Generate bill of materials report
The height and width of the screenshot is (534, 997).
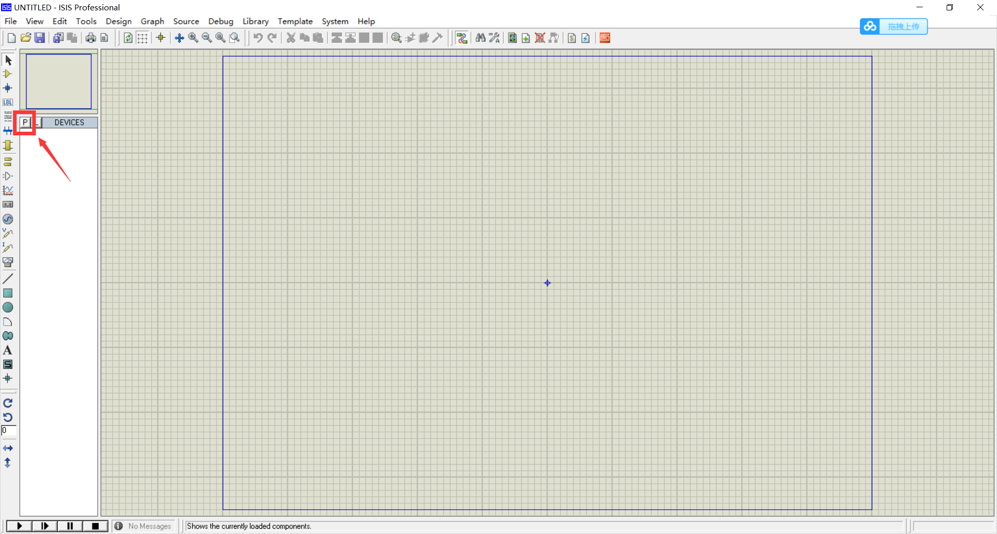(572, 38)
